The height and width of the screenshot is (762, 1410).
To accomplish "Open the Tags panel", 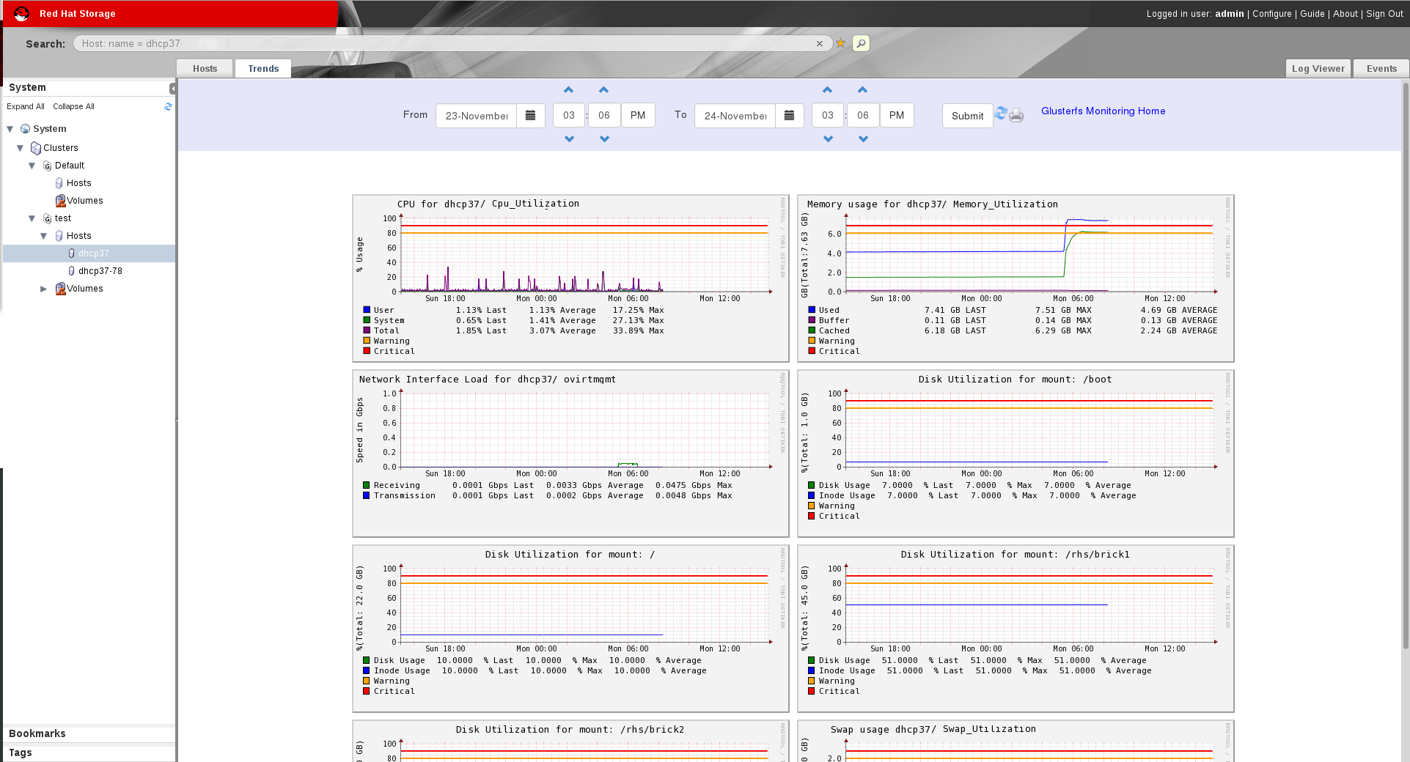I will [89, 752].
